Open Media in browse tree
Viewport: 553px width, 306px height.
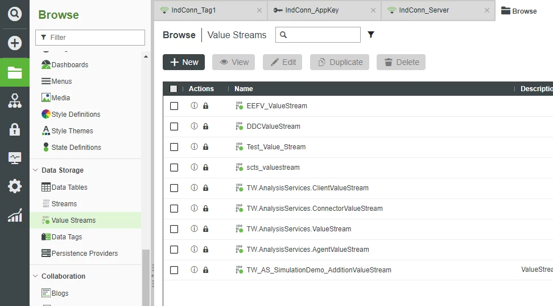(x=56, y=97)
